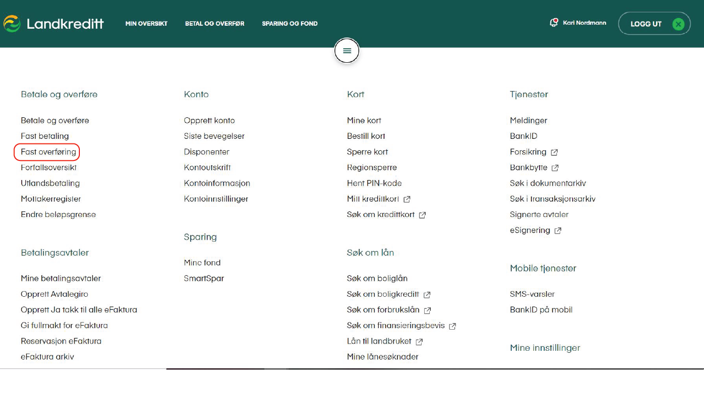Image resolution: width=704 pixels, height=395 pixels.
Task: Open Mine fond under Sparing
Action: pyautogui.click(x=202, y=263)
